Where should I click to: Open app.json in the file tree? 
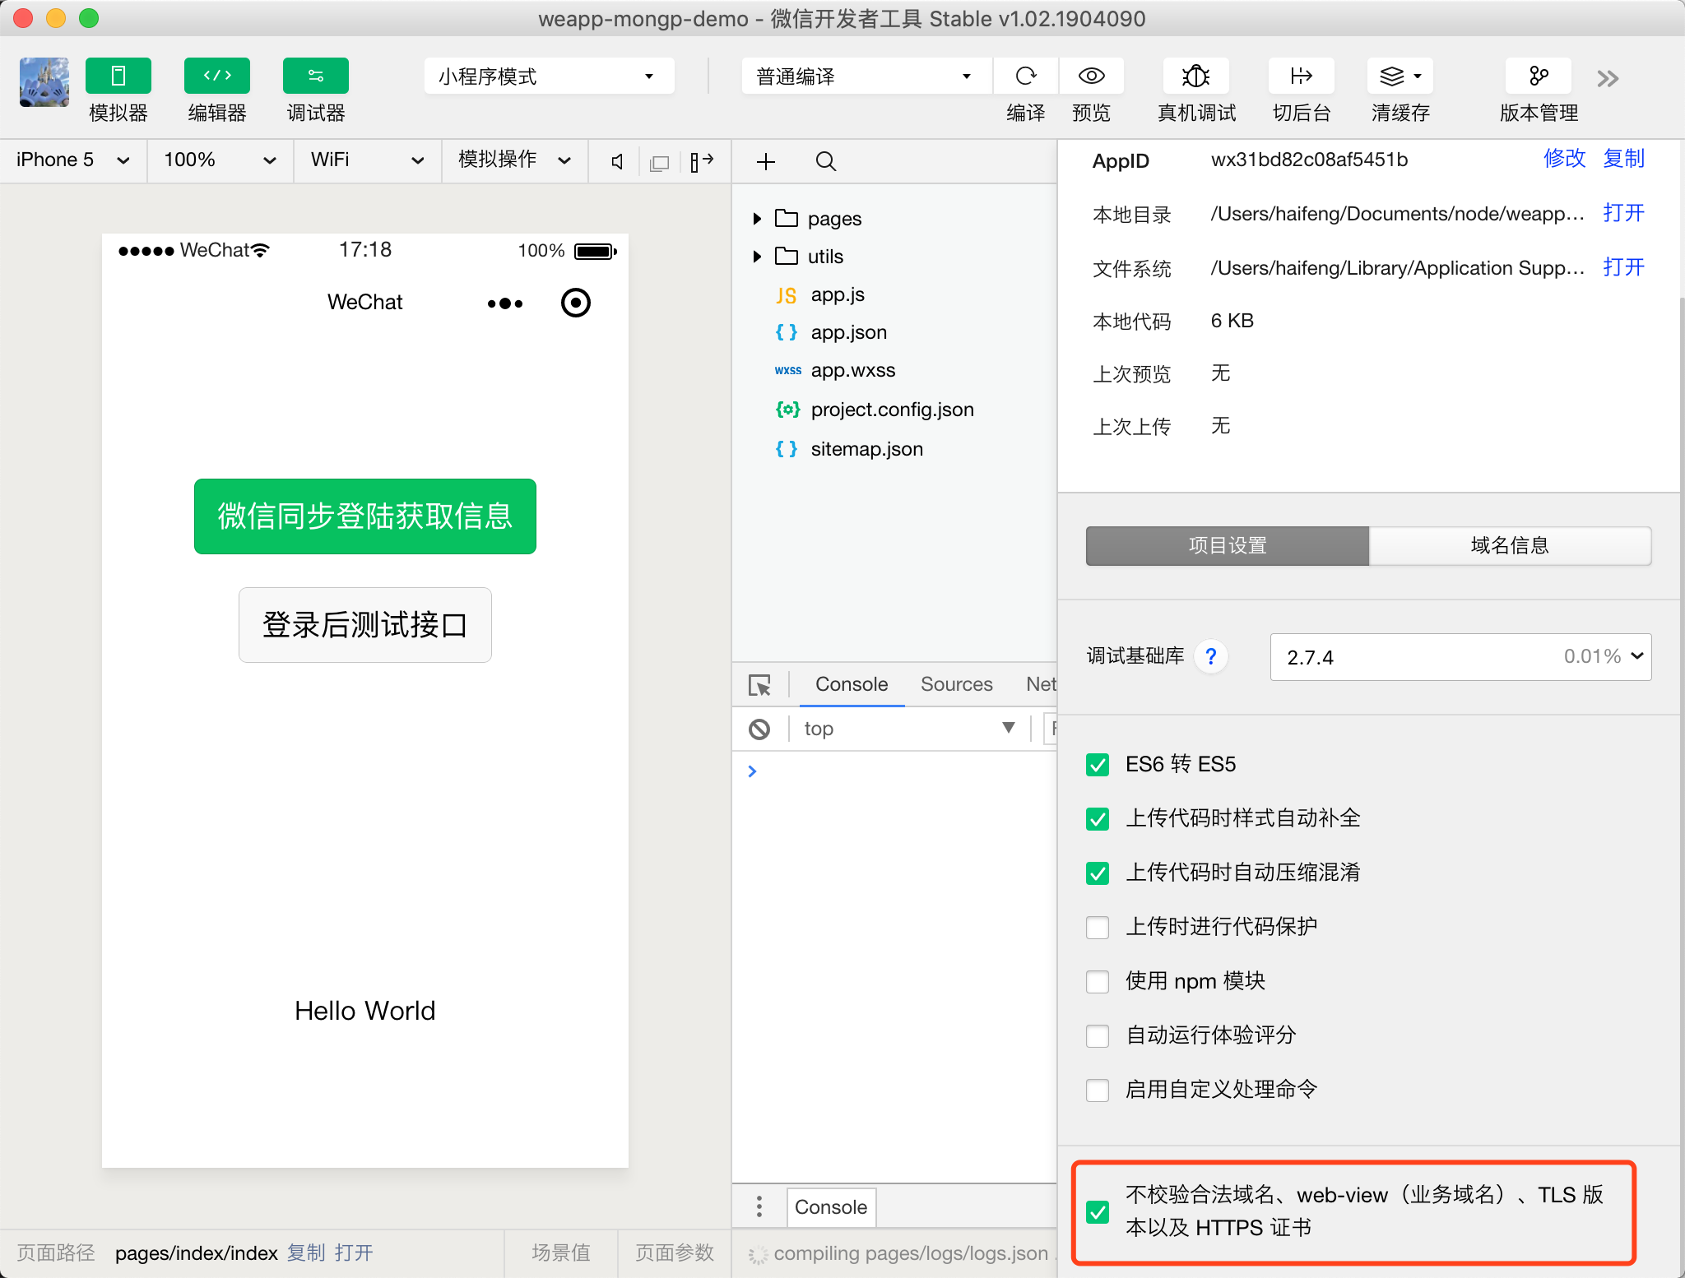click(x=848, y=332)
